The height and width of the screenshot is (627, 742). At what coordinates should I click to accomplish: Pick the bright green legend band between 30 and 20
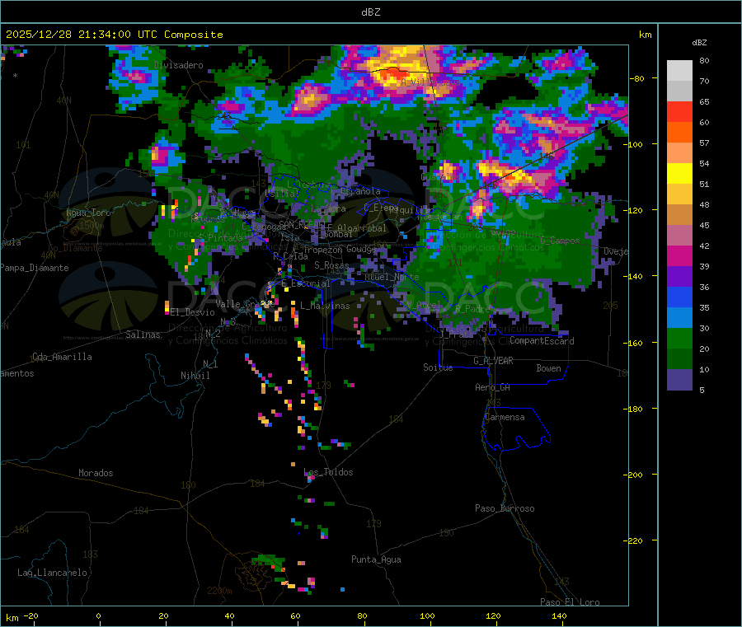[679, 339]
